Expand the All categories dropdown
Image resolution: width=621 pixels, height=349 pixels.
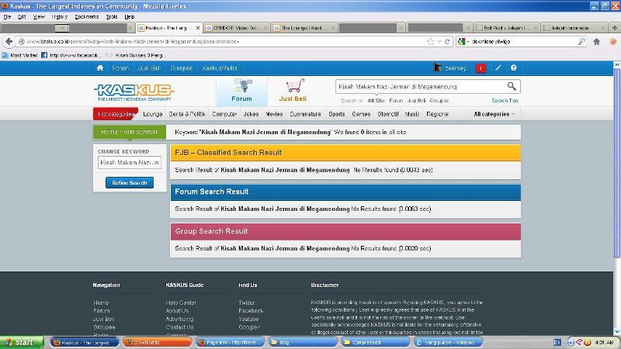[x=494, y=114]
